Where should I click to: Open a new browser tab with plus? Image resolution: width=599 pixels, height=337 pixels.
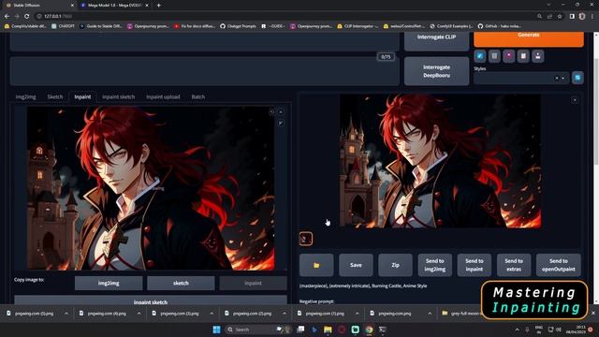coord(158,6)
